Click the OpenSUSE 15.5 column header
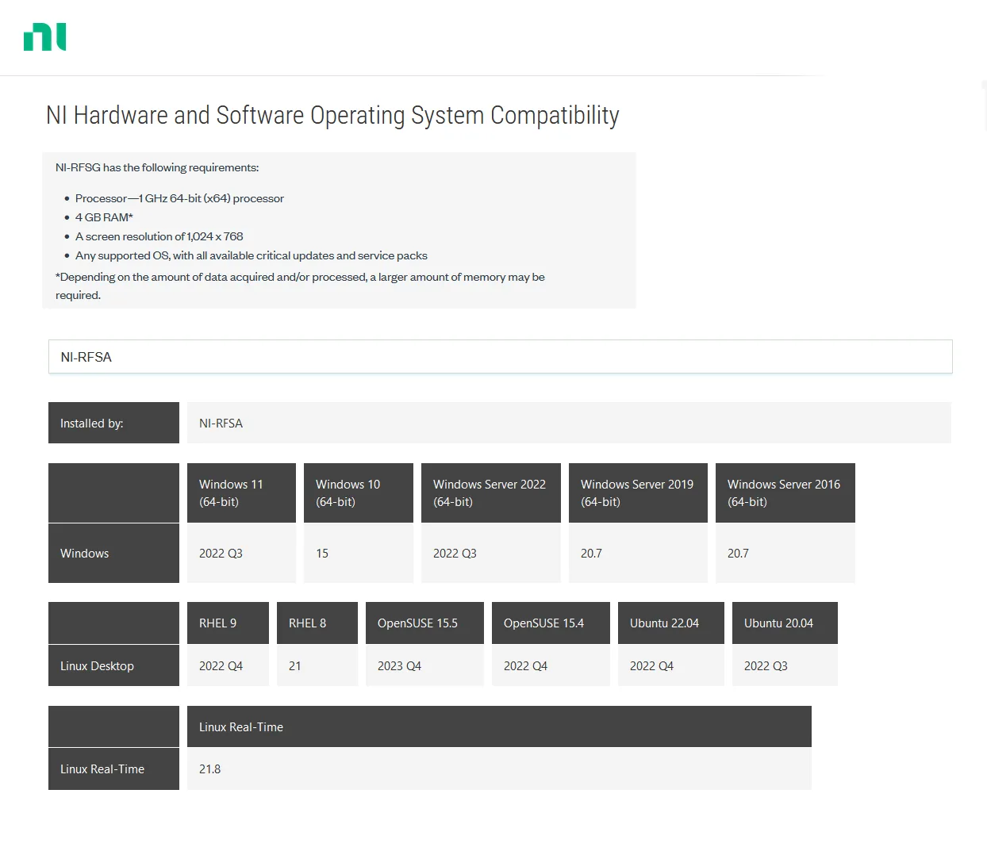Image resolution: width=987 pixels, height=851 pixels. pyautogui.click(x=424, y=623)
